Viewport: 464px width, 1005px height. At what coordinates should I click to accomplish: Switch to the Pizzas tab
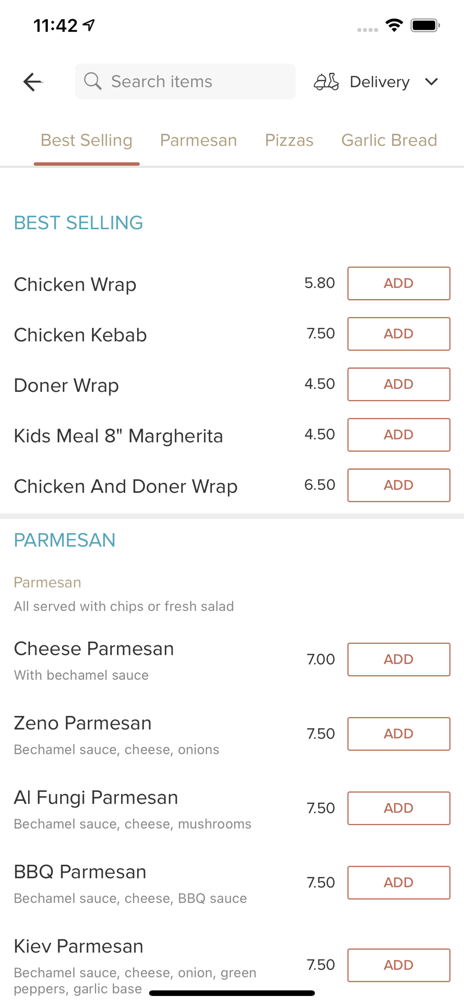point(289,140)
